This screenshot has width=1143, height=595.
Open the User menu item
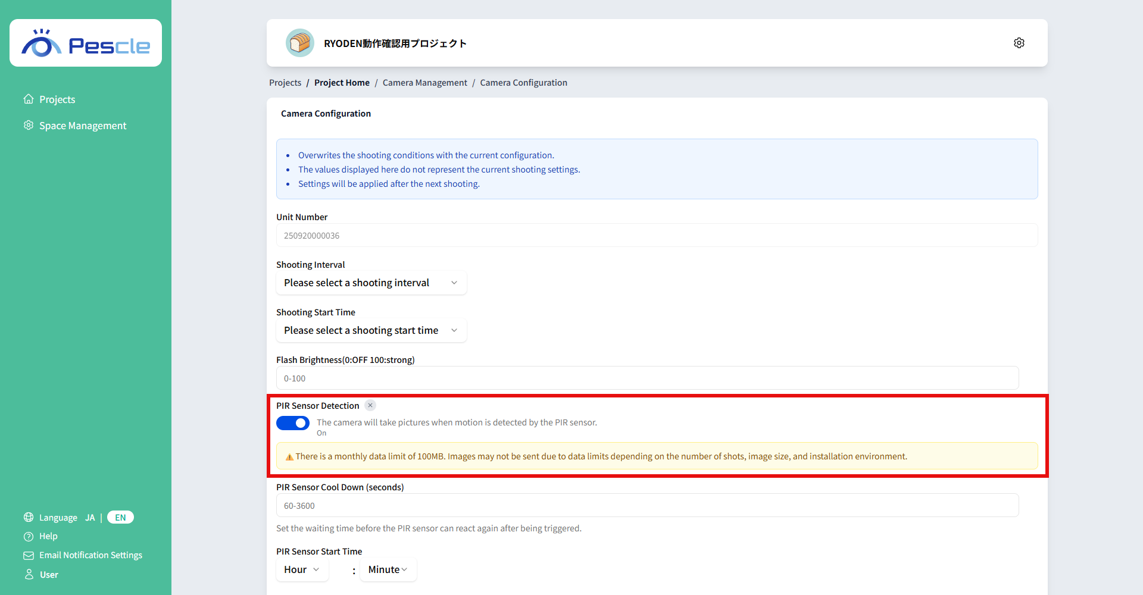click(x=49, y=575)
